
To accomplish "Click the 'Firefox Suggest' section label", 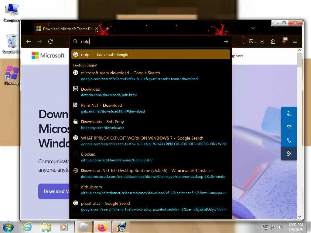I will click(x=85, y=65).
